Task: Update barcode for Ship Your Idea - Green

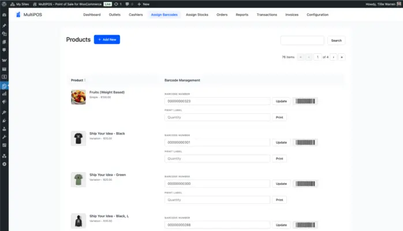Action: 281,184
